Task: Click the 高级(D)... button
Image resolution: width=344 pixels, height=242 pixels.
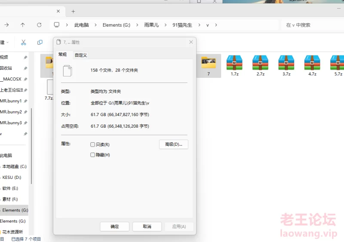Action: click(x=174, y=144)
